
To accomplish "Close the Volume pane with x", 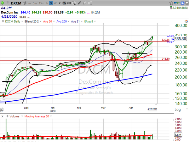I will pos(3,116).
